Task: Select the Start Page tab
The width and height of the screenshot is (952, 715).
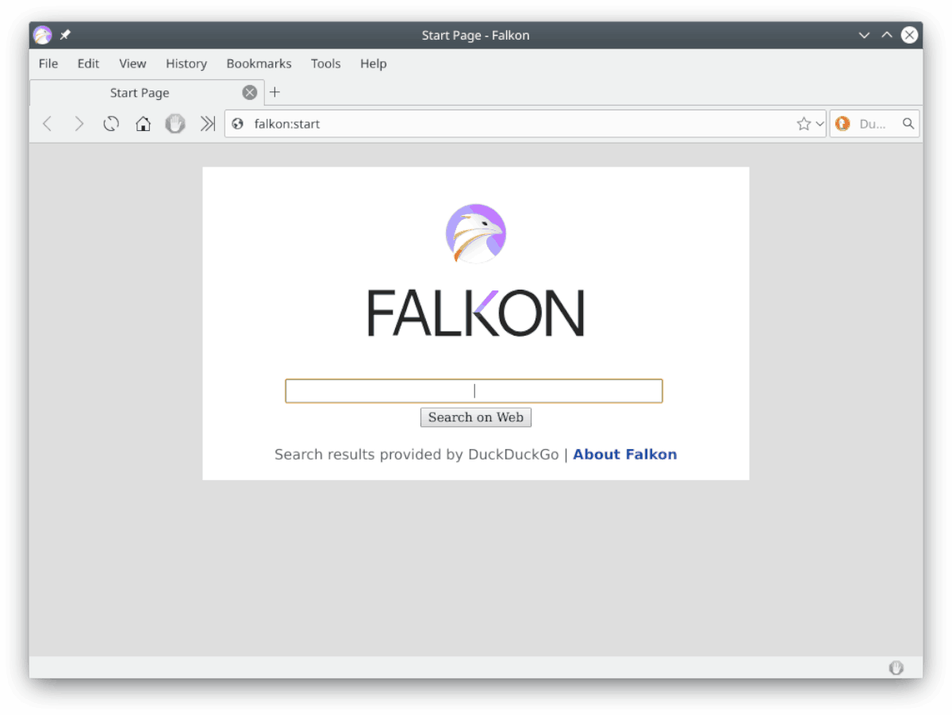Action: pos(140,93)
